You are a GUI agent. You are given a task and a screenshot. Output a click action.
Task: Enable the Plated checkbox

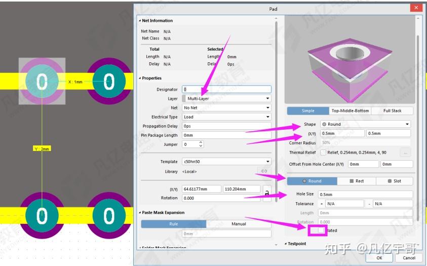click(x=321, y=231)
